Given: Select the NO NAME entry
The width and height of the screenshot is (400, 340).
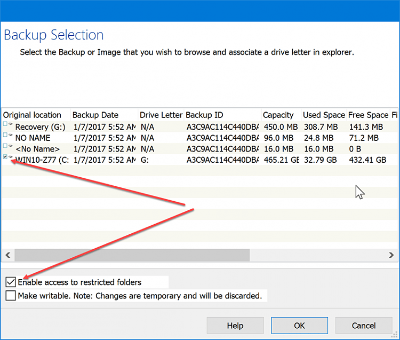Looking at the screenshot, I should [33, 138].
